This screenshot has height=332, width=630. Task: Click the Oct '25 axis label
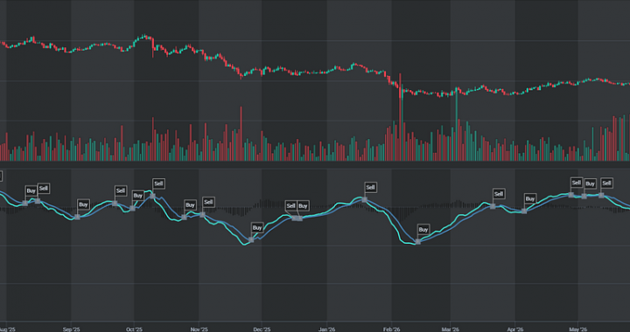tap(134, 329)
